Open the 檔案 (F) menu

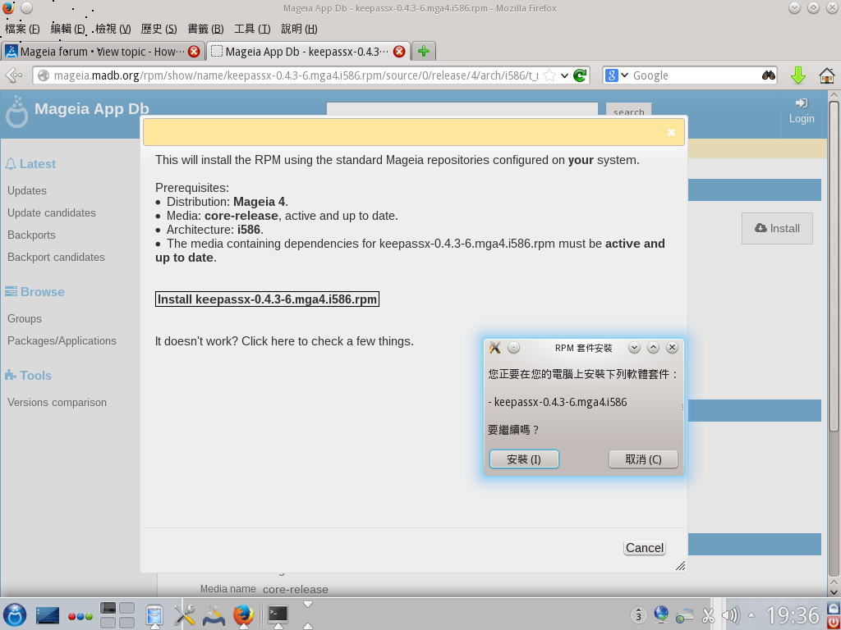pos(22,29)
